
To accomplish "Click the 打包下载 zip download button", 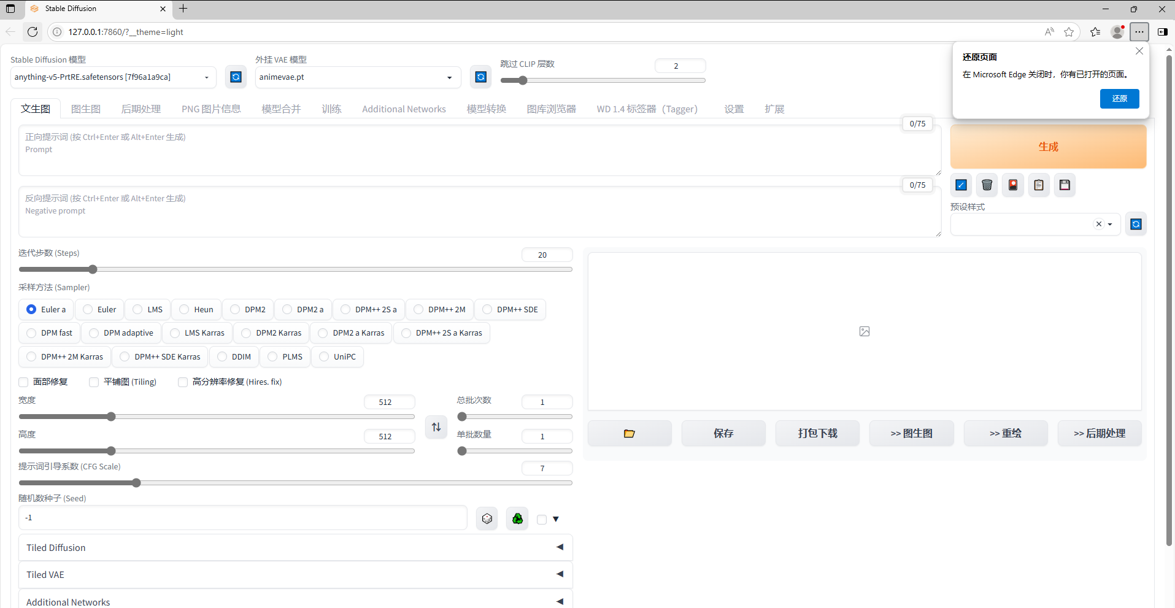I will [817, 433].
